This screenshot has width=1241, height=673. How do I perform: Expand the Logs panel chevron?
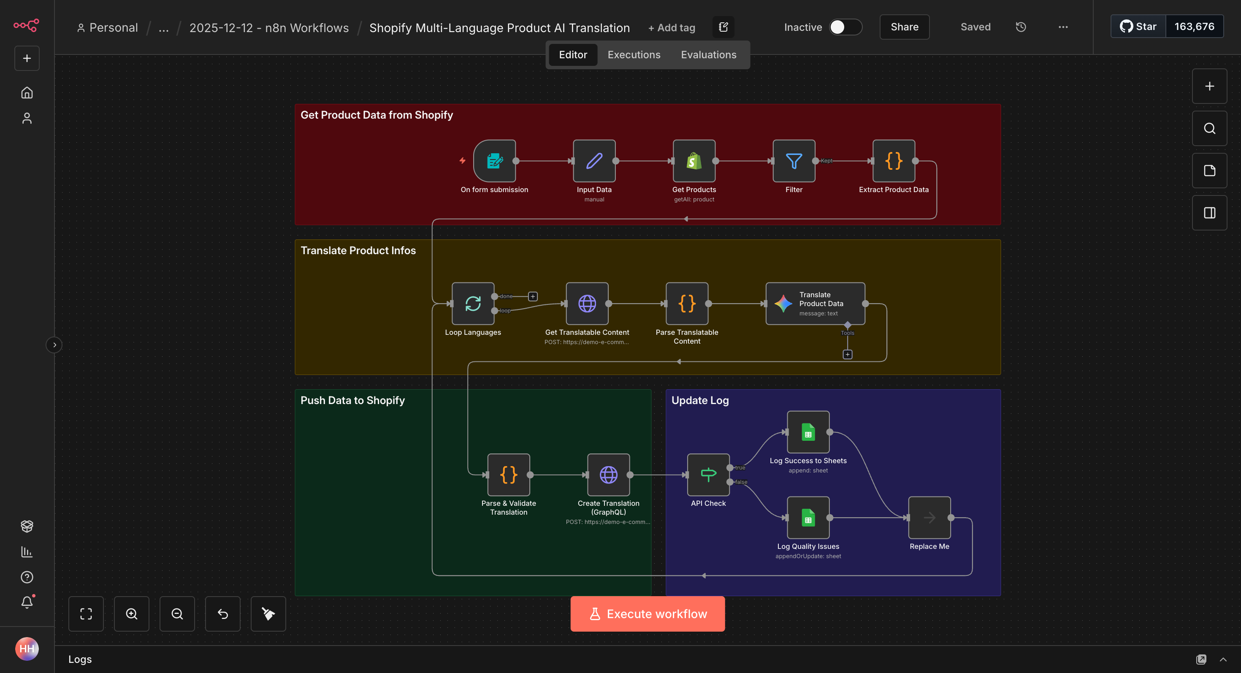[1223, 659]
